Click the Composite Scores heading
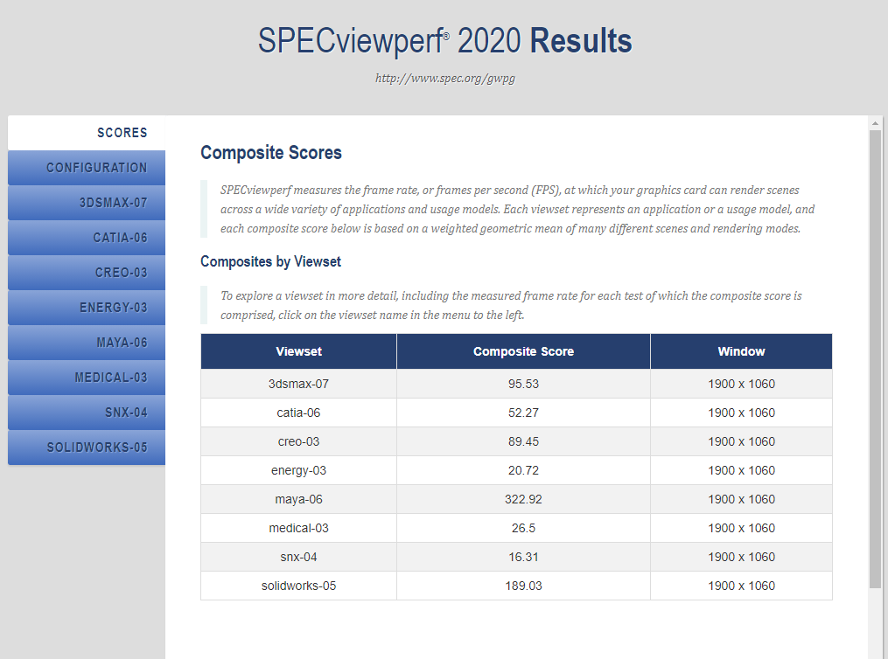The height and width of the screenshot is (659, 888). click(271, 153)
